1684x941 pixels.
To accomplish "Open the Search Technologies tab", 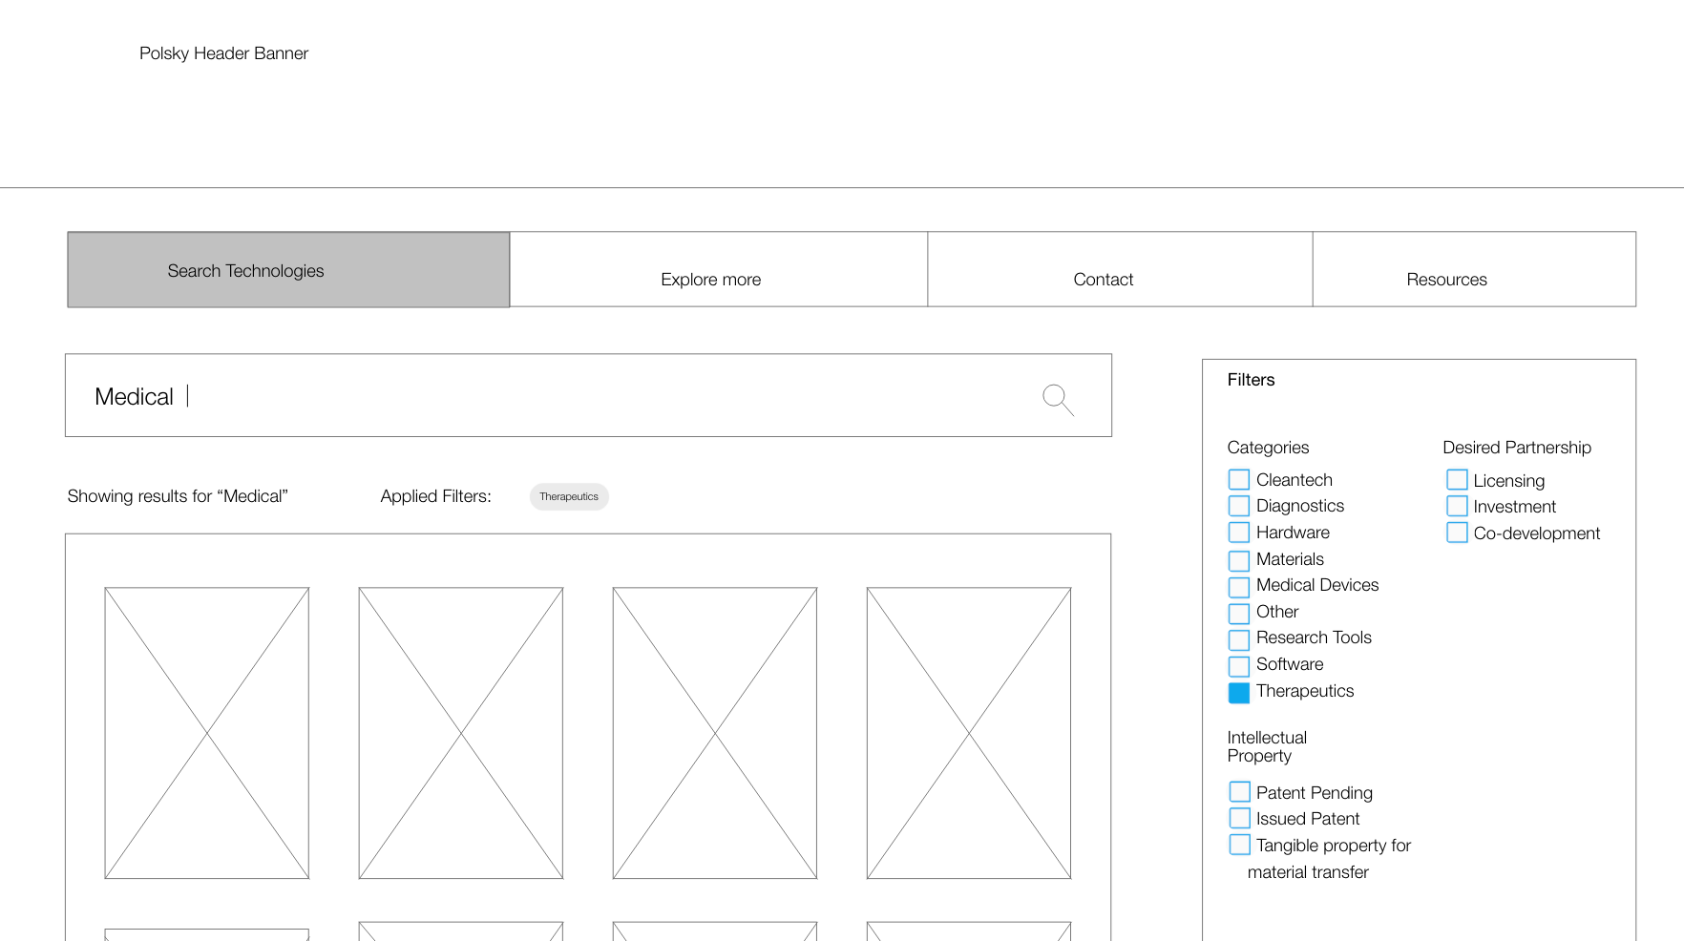I will point(288,270).
